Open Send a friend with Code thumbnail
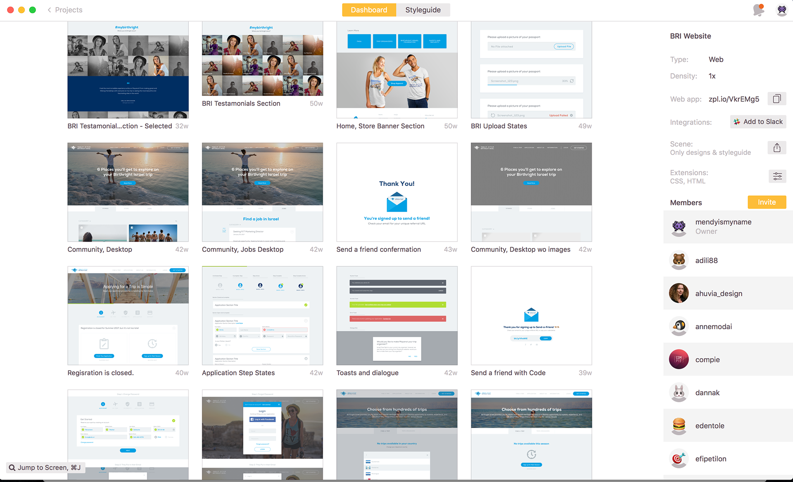Screen dimensions: 793x482 tap(531, 316)
